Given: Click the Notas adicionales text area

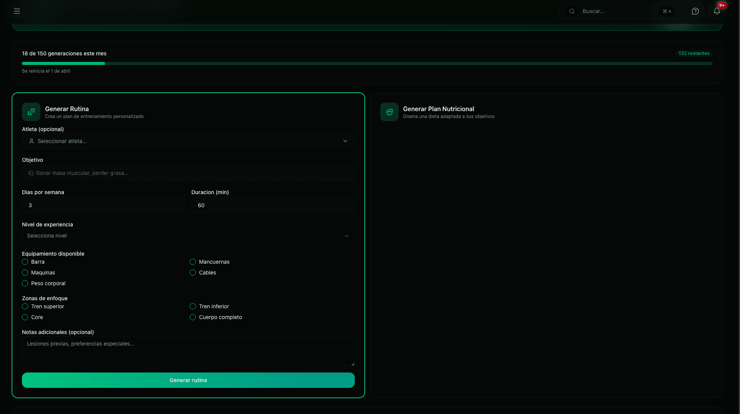Looking at the screenshot, I should click(188, 351).
